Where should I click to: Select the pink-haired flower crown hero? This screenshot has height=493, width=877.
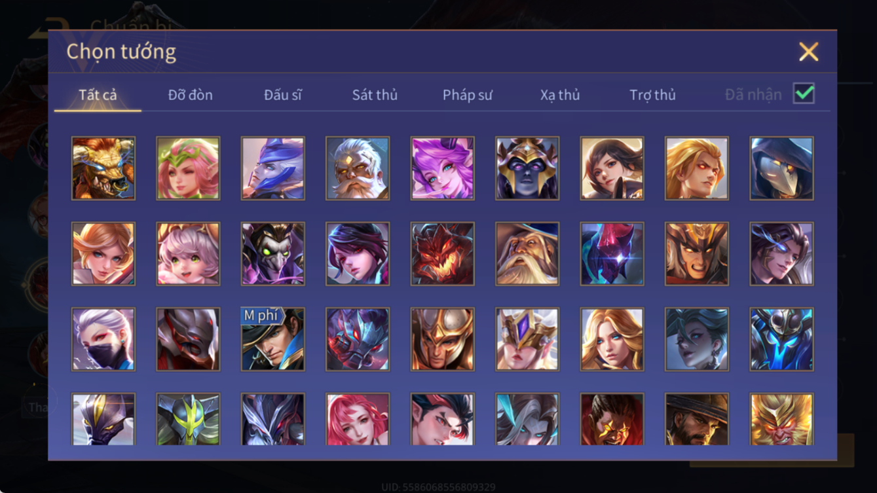coord(189,168)
